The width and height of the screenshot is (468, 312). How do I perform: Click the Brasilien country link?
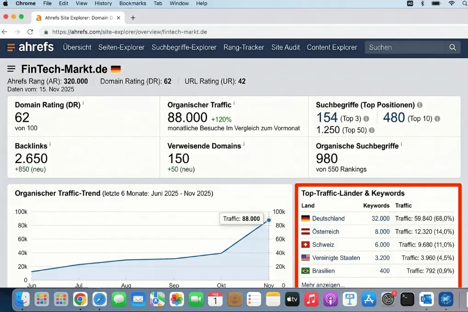pos(323,271)
